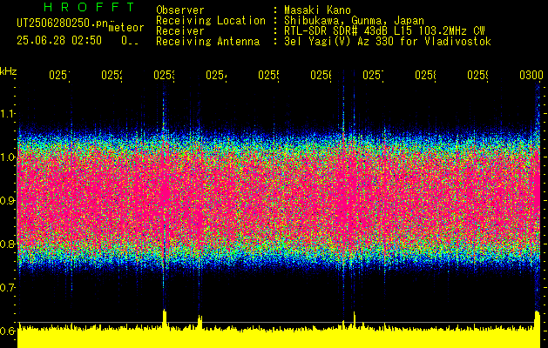
Task: Click the 0.8 kHz axis value
Action: pyautogui.click(x=7, y=244)
